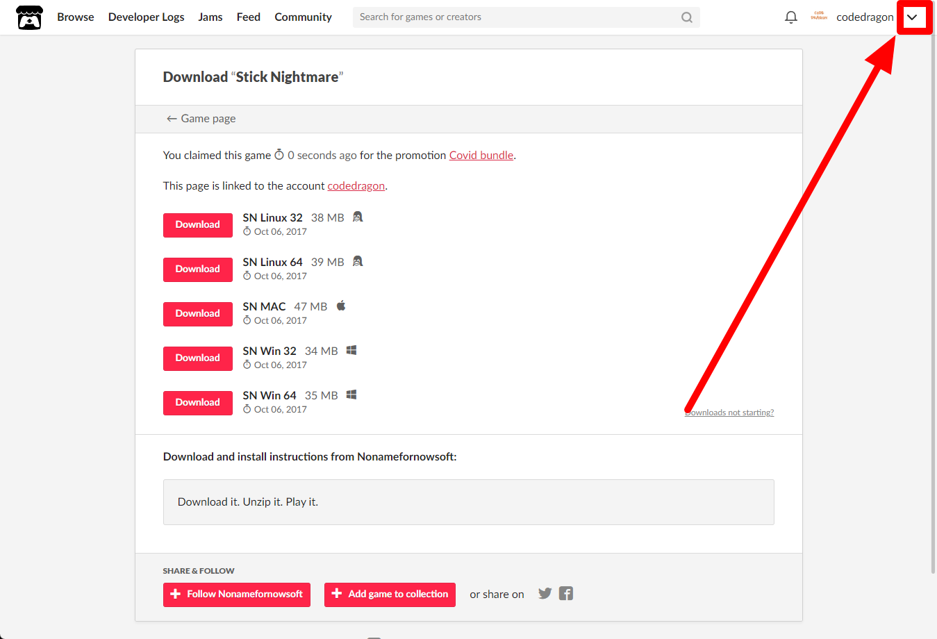Viewport: 937px width, 639px height.
Task: Open the Feed page
Action: [x=249, y=17]
